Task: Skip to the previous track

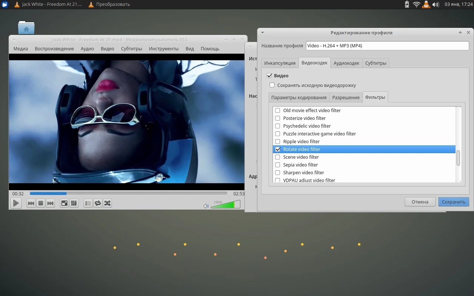Action: [x=31, y=203]
